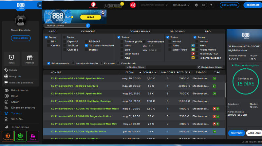Click the countdown ring showing 15 días
The height and width of the screenshot is (146, 262).
pyautogui.click(x=246, y=81)
